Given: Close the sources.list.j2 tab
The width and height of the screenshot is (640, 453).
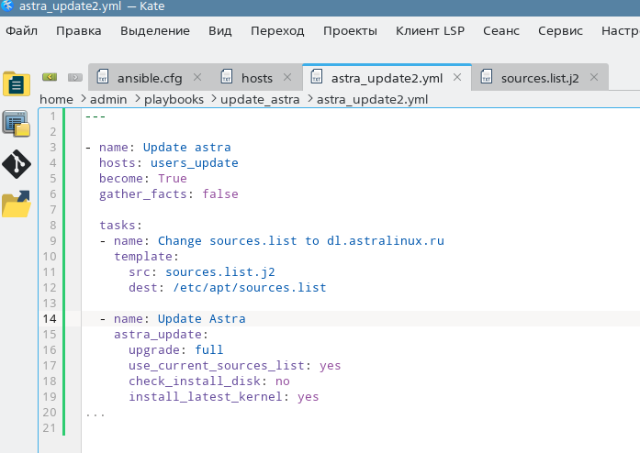Looking at the screenshot, I should (594, 77).
